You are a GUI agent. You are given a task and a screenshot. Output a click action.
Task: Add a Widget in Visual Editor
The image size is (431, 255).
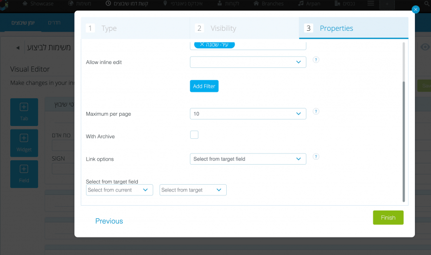point(24,143)
